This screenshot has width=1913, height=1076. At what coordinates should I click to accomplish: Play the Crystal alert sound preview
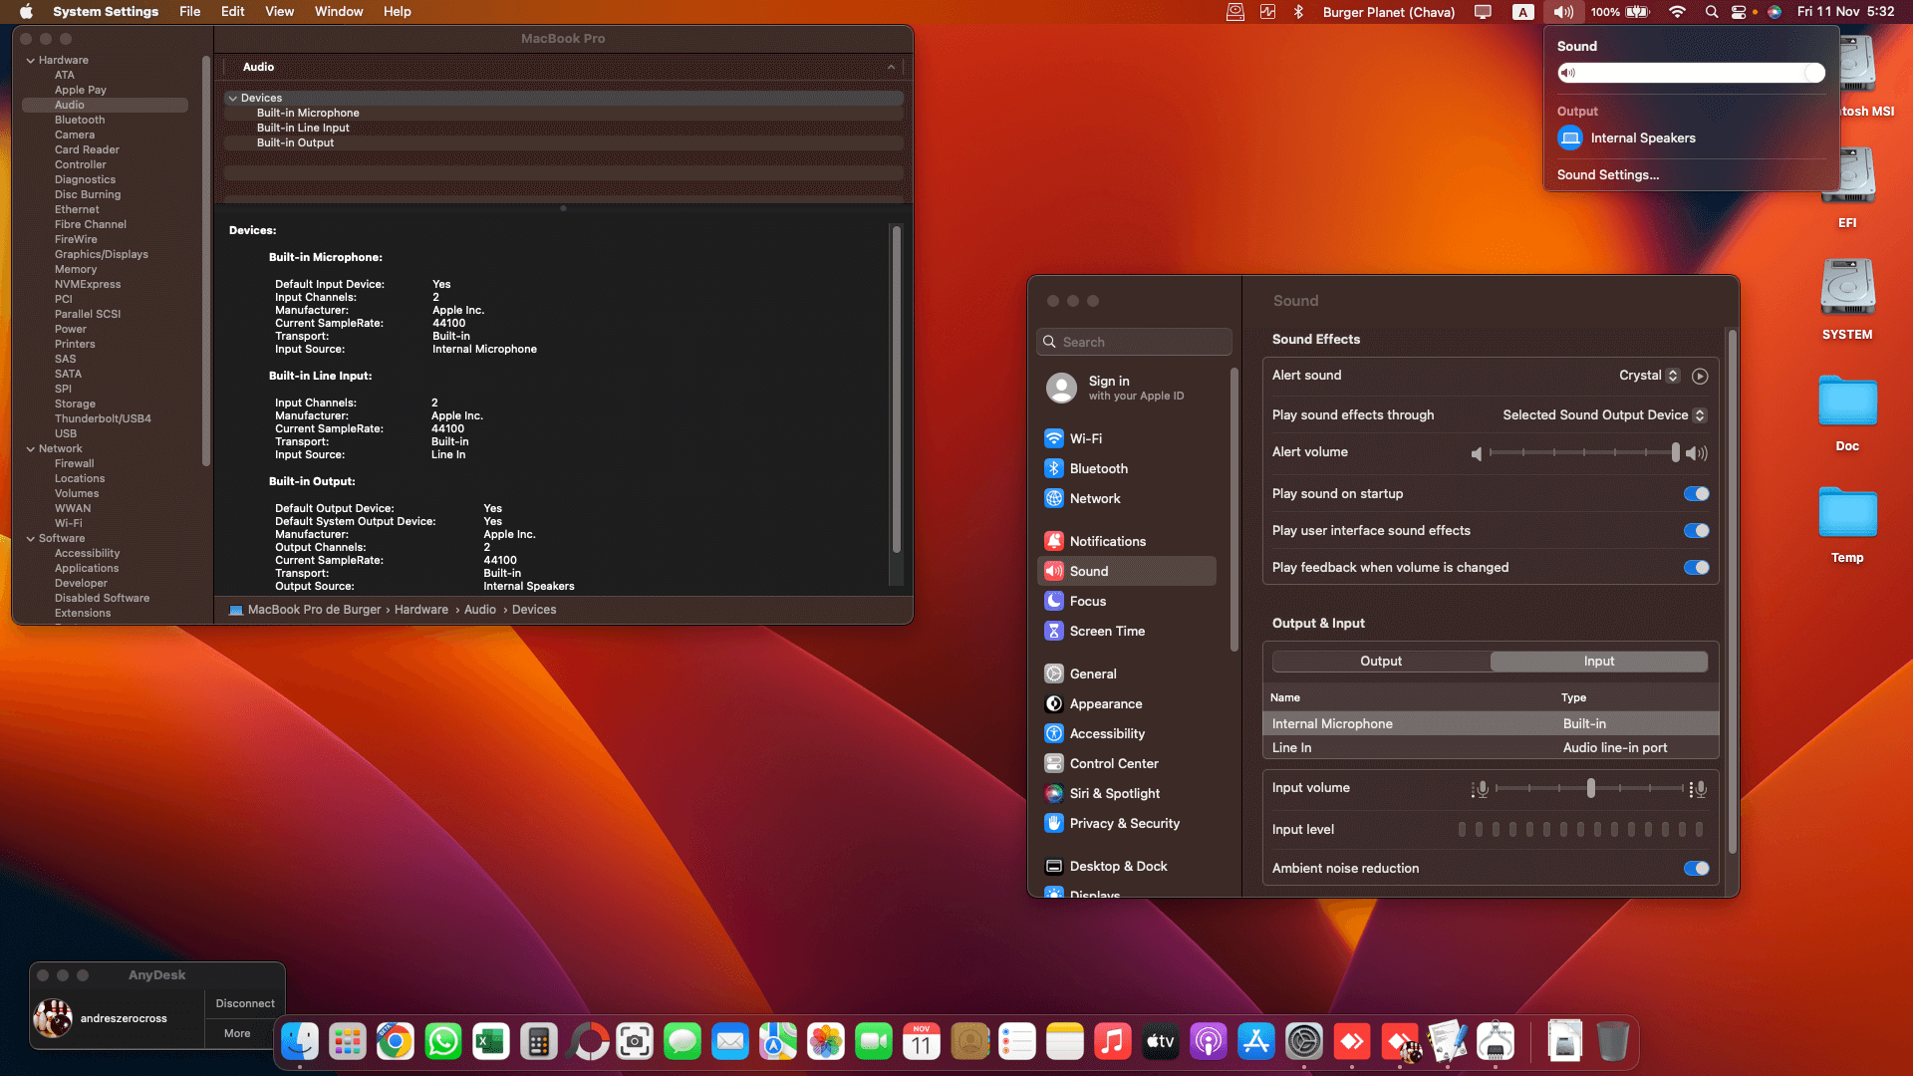[1700, 376]
